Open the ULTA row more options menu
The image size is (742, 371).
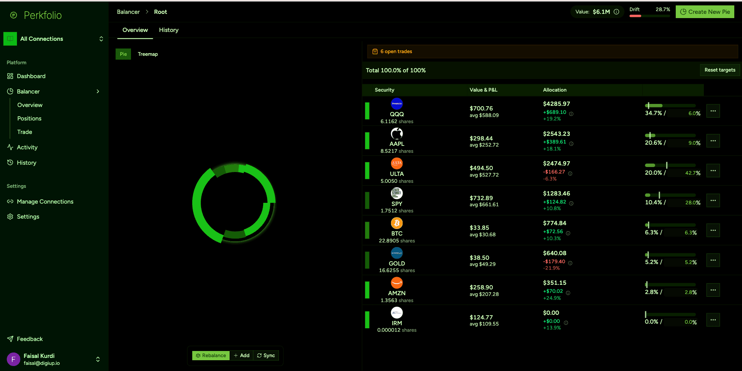tap(713, 170)
